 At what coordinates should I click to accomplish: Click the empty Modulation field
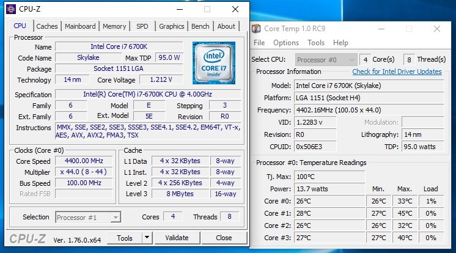point(423,122)
